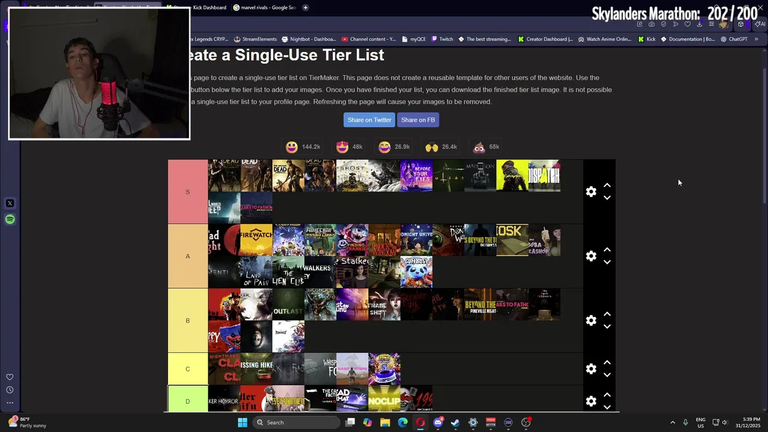Expand hidden bookmarks chevron

[x=756, y=39]
